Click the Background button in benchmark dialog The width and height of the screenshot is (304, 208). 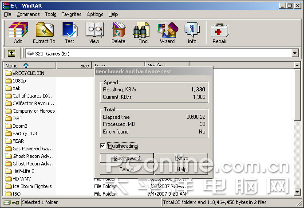(x=127, y=158)
